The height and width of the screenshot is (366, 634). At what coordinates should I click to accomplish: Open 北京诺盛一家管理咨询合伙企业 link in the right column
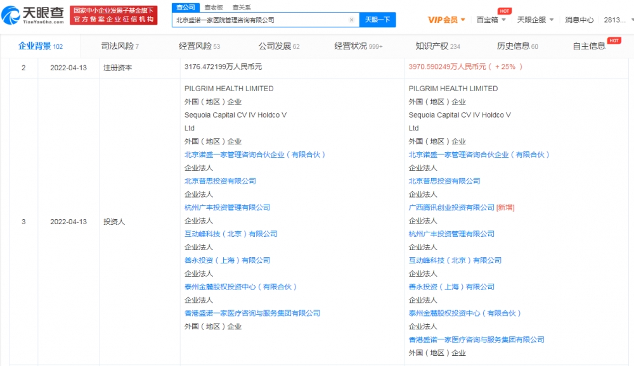click(x=479, y=155)
